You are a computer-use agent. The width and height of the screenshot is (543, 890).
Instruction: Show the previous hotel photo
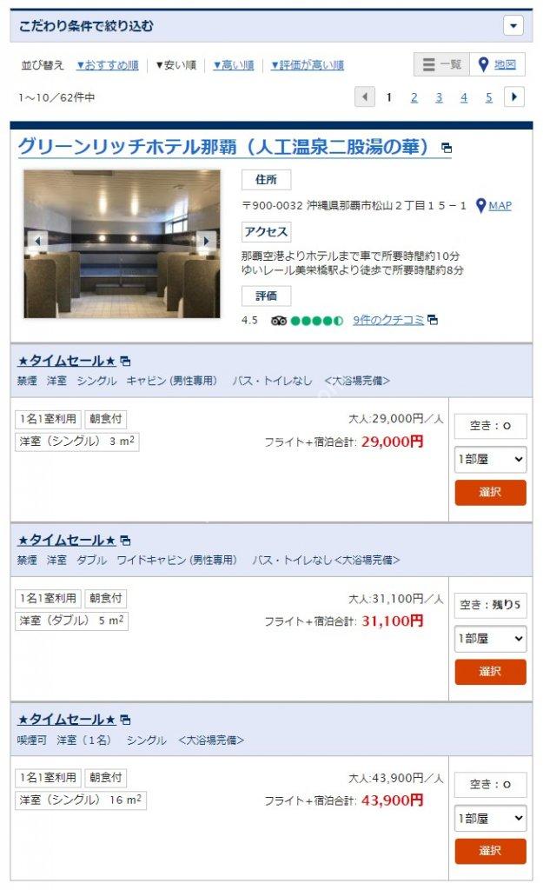click(37, 241)
